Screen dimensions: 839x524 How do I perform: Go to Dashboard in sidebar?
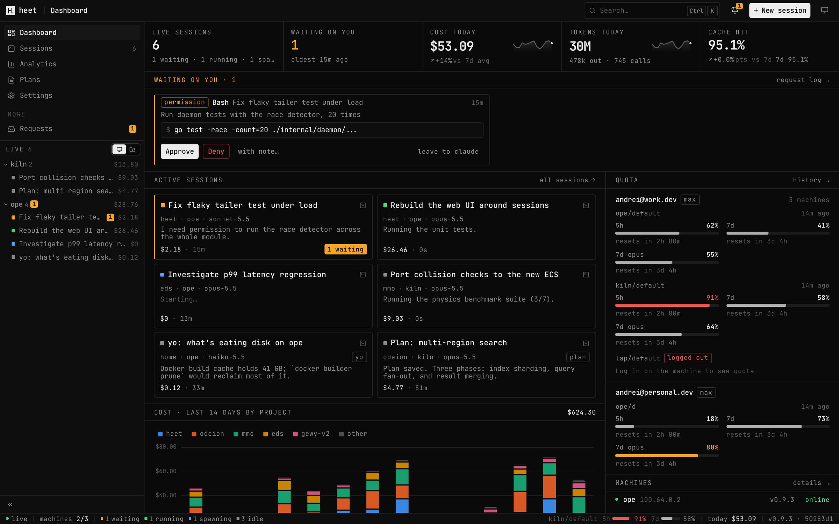point(72,32)
